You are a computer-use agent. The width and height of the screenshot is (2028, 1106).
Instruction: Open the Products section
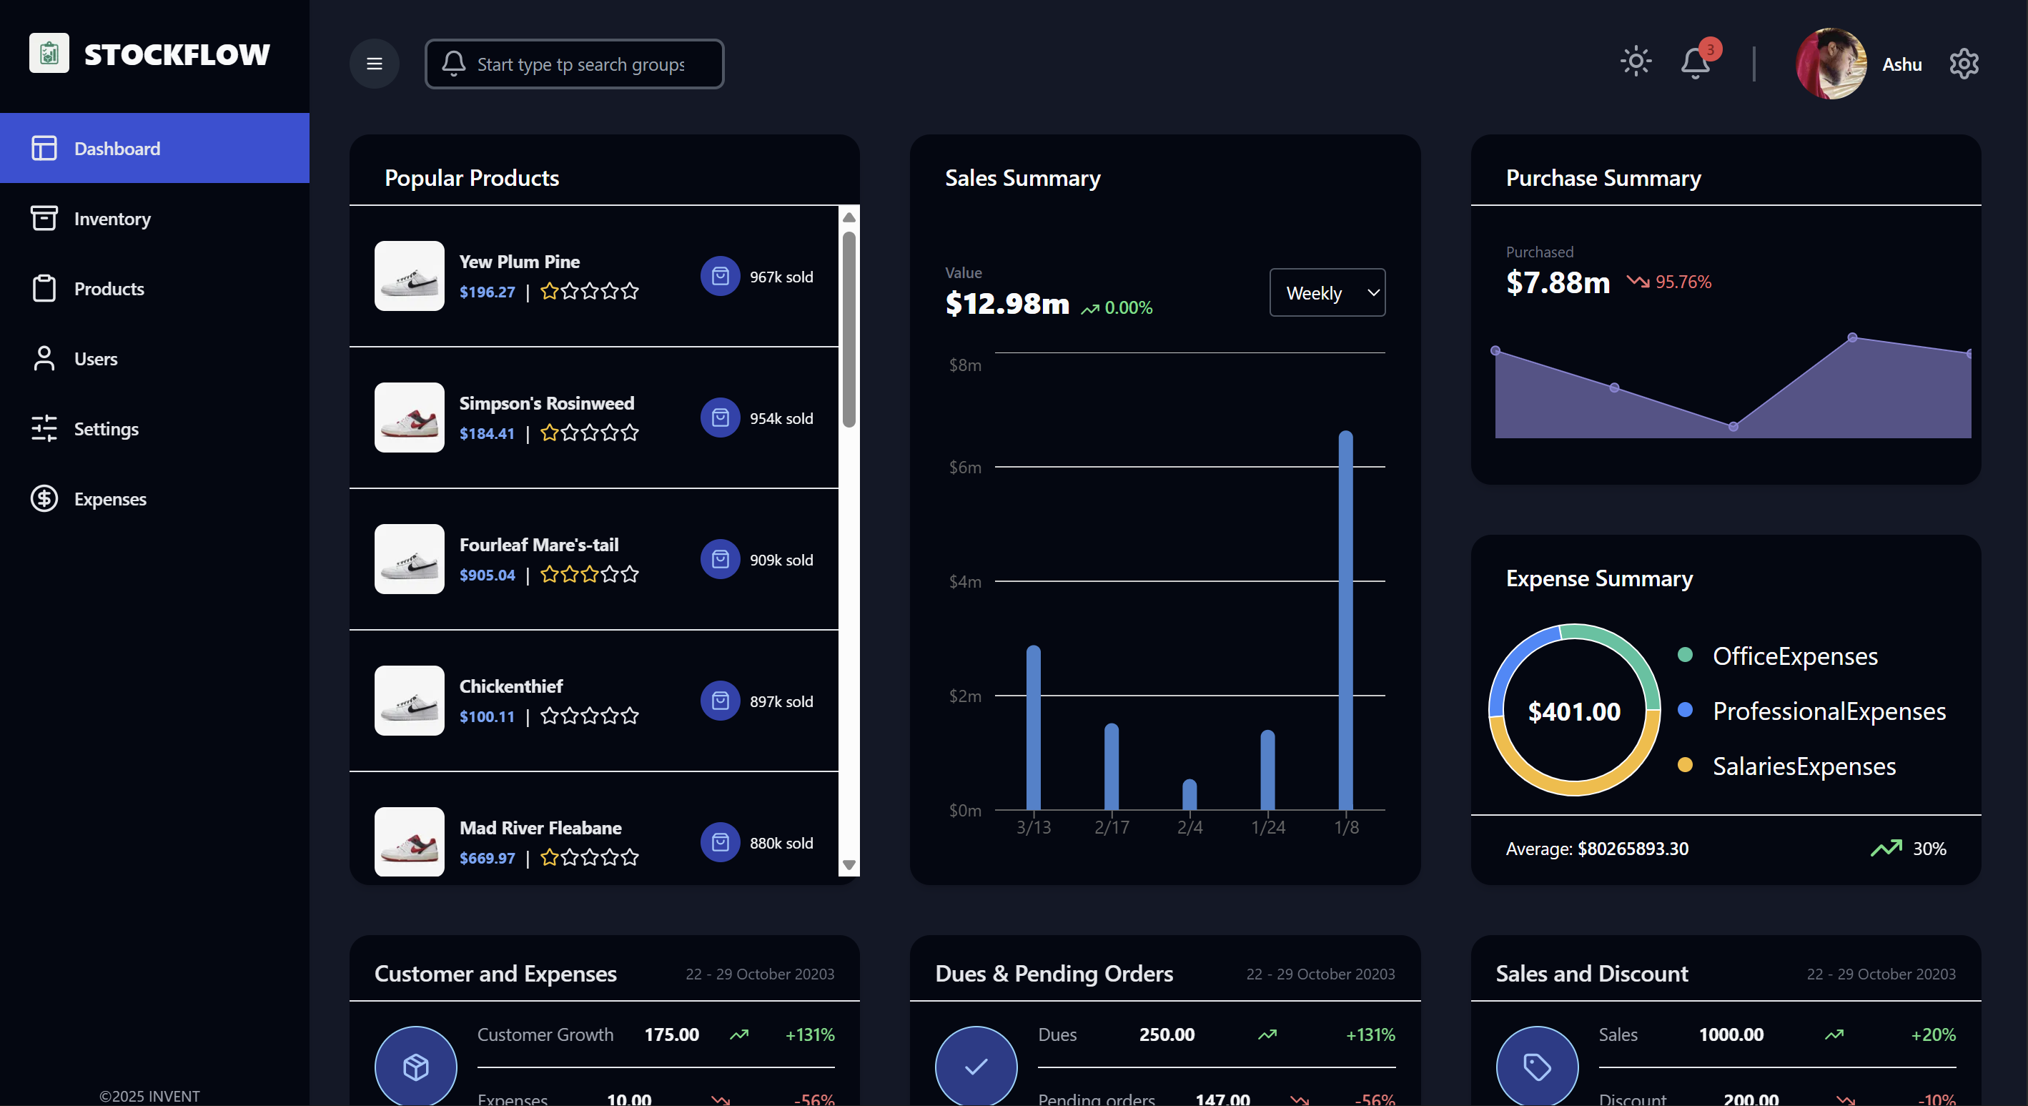pyautogui.click(x=109, y=288)
